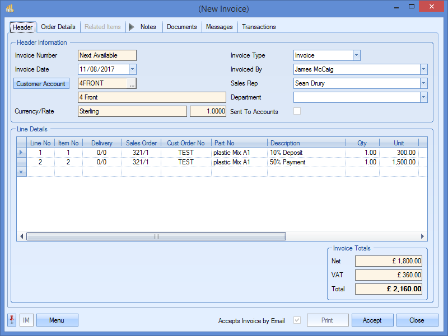Click the Customer Account button

coord(41,84)
